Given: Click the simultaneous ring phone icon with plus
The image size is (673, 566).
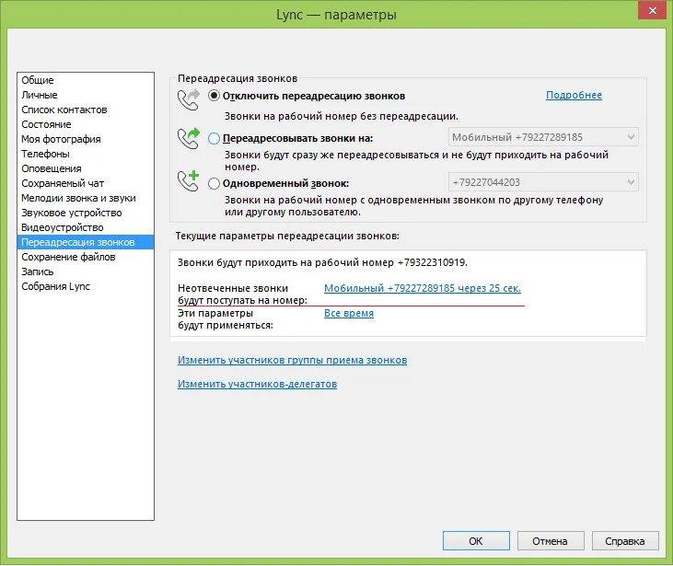Looking at the screenshot, I should tap(189, 180).
